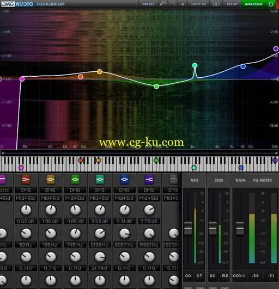Viewport: 279px width, 289px height.
Task: Click the 2138 Hz frequency field
Action: point(100,245)
